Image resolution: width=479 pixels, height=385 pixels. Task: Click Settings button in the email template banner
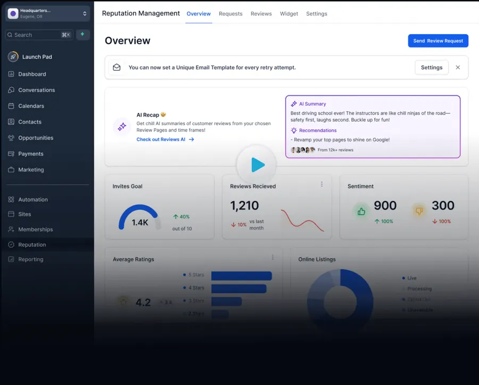pyautogui.click(x=431, y=67)
